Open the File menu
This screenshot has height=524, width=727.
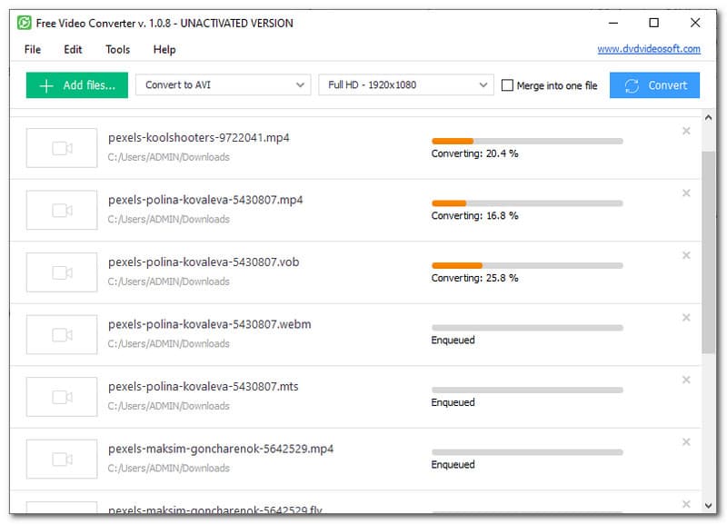(x=33, y=50)
